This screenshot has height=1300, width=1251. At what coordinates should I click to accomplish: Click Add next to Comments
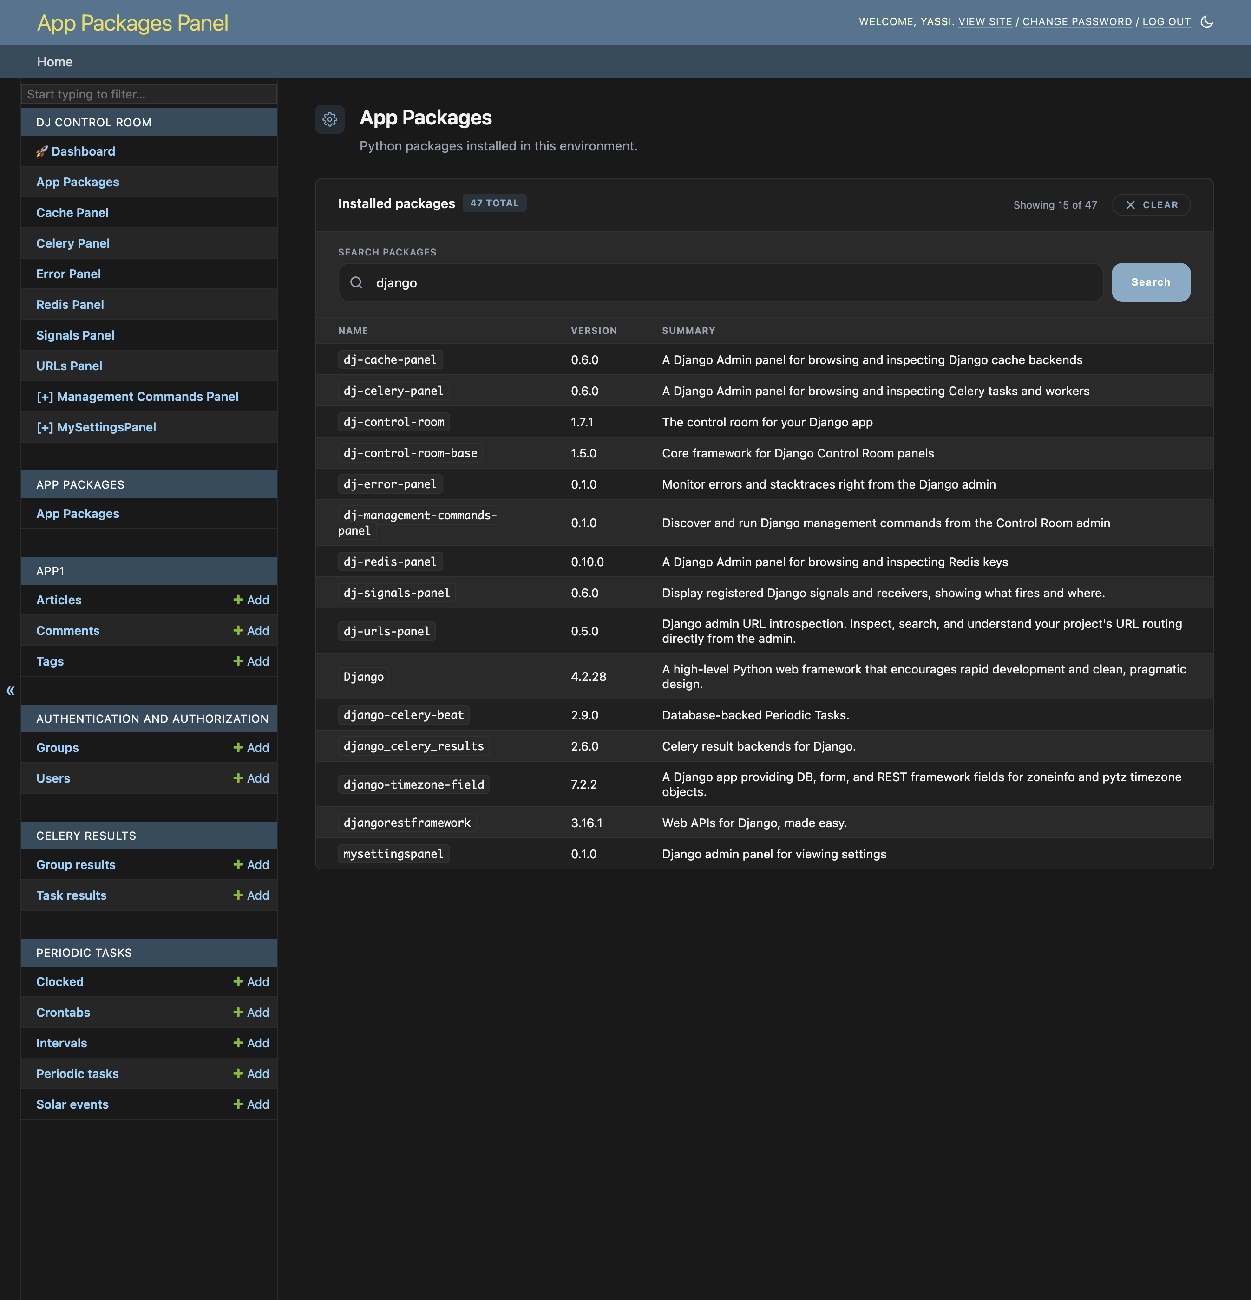tap(251, 631)
